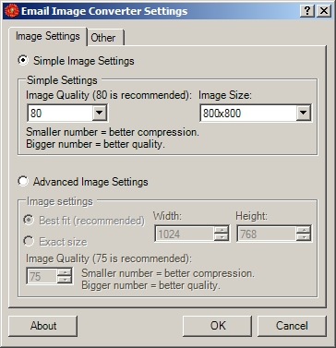This screenshot has width=336, height=348.
Task: Choose the Best fit (recommended) option
Action: [29, 221]
